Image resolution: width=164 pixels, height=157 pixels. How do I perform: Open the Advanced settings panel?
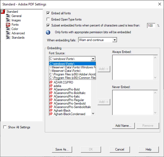click(x=18, y=33)
